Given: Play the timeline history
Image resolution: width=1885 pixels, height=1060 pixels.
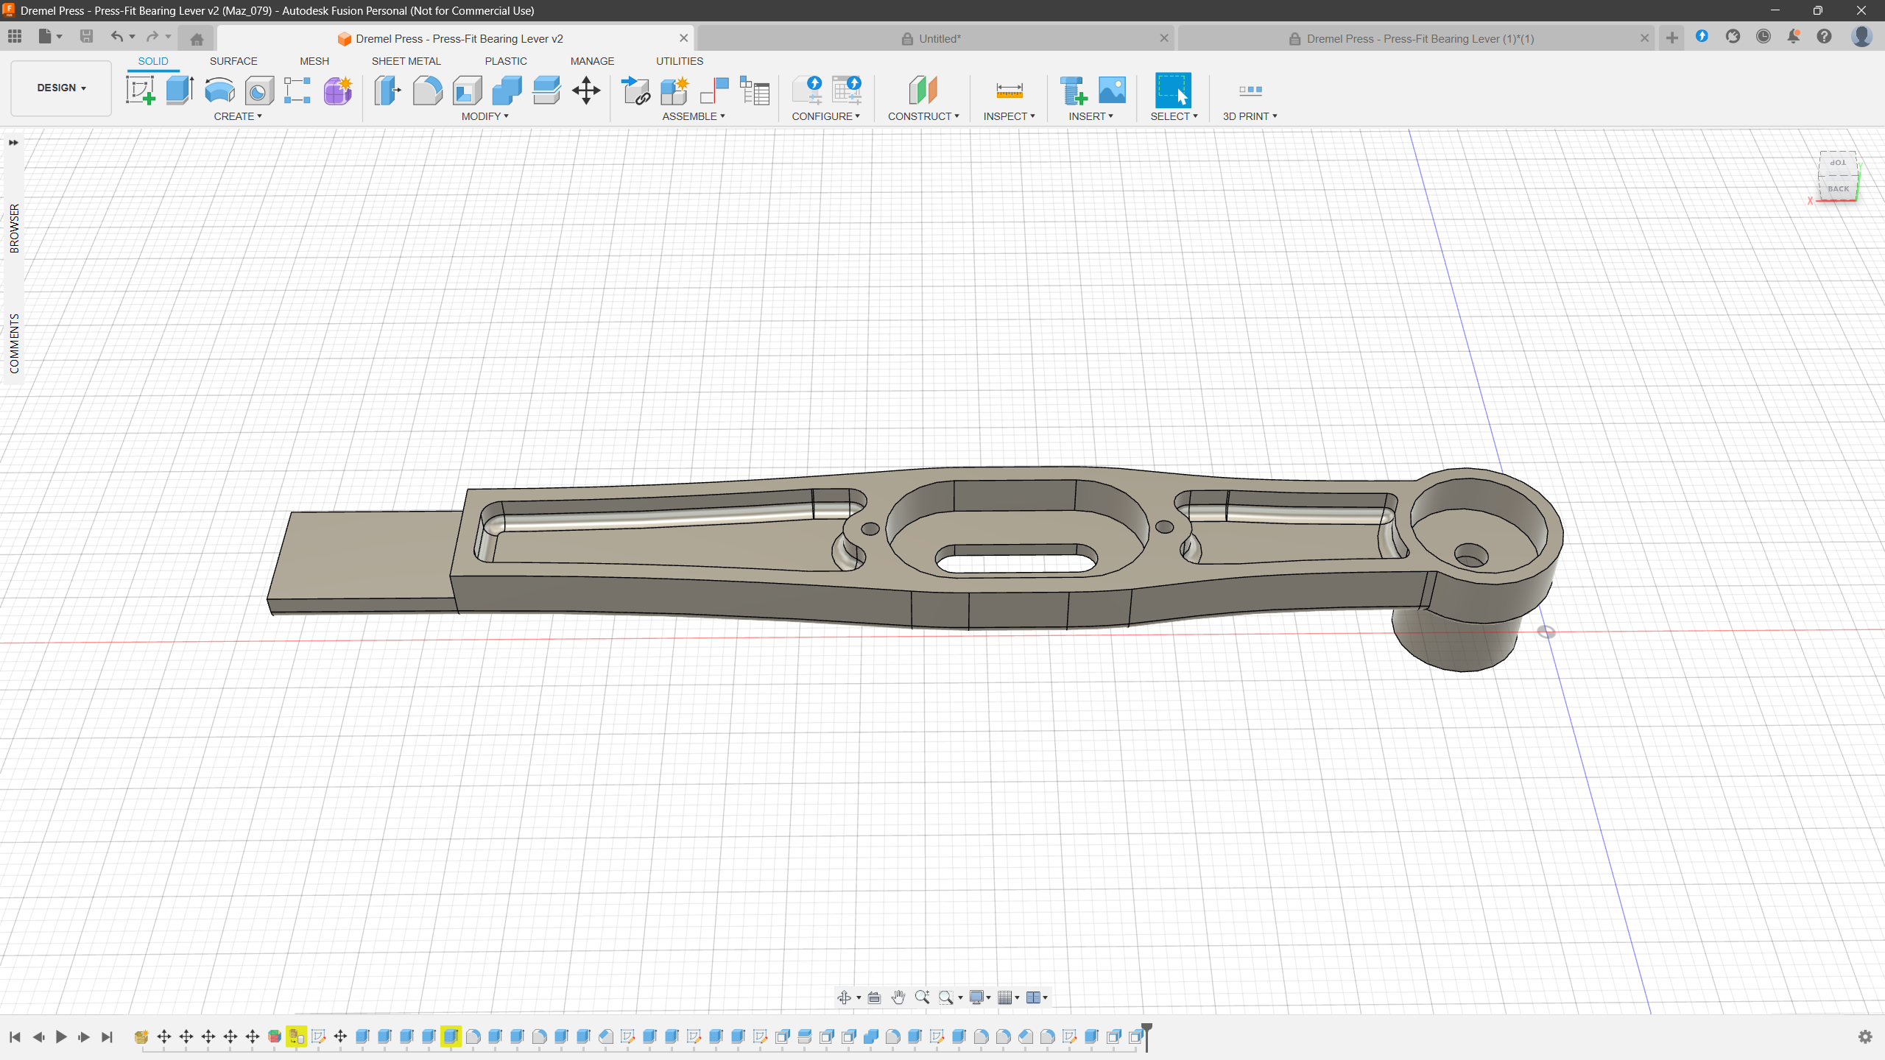Looking at the screenshot, I should click(61, 1036).
